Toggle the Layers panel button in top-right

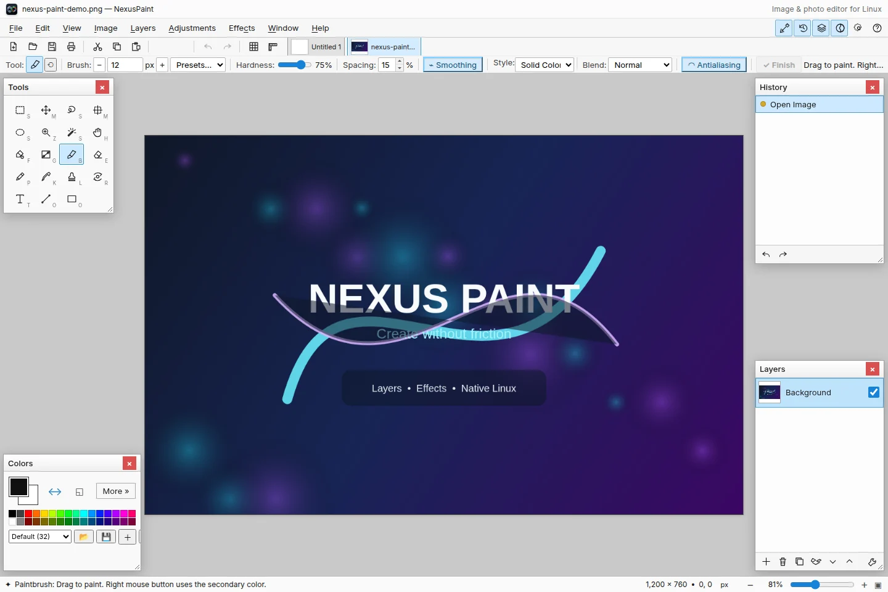pyautogui.click(x=821, y=28)
